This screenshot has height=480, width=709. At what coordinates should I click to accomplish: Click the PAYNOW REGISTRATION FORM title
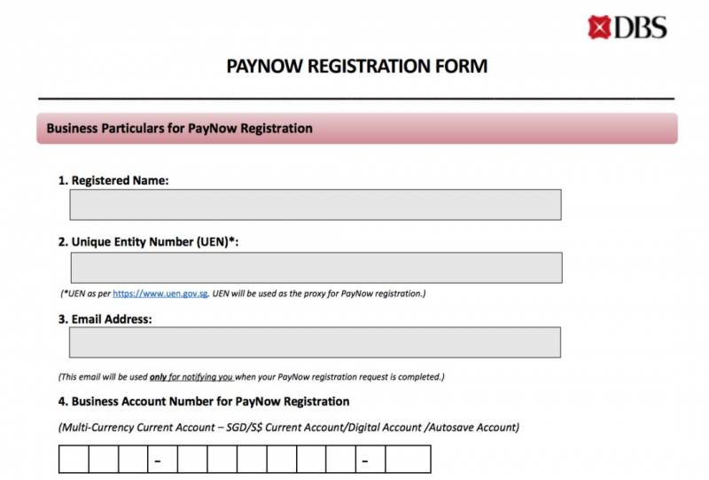tap(357, 67)
